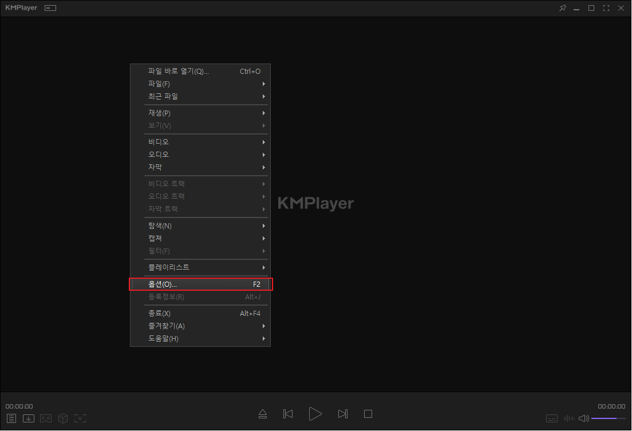This screenshot has width=632, height=431.
Task: Minimize the KMPlayer window
Action: (x=576, y=9)
